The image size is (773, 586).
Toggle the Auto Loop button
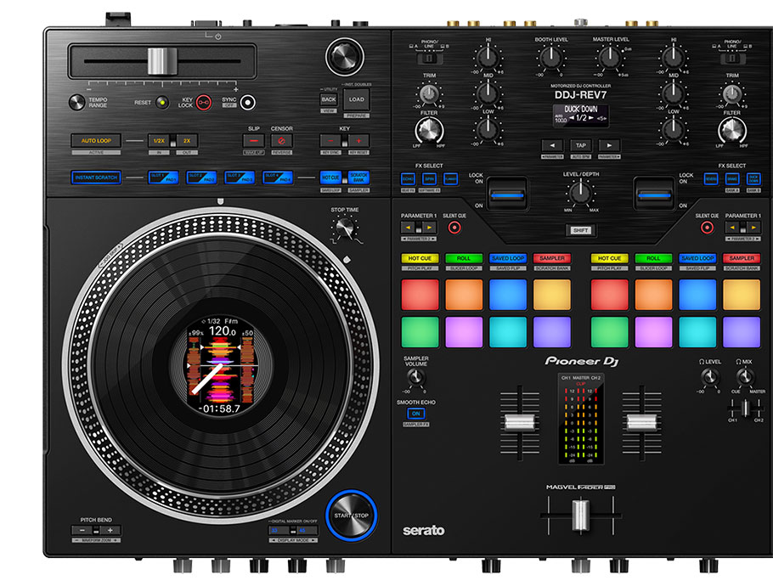[x=96, y=141]
